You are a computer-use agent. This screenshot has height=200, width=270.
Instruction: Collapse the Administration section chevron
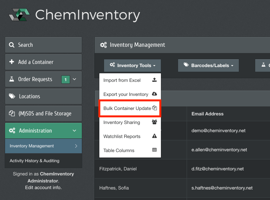pos(74,131)
